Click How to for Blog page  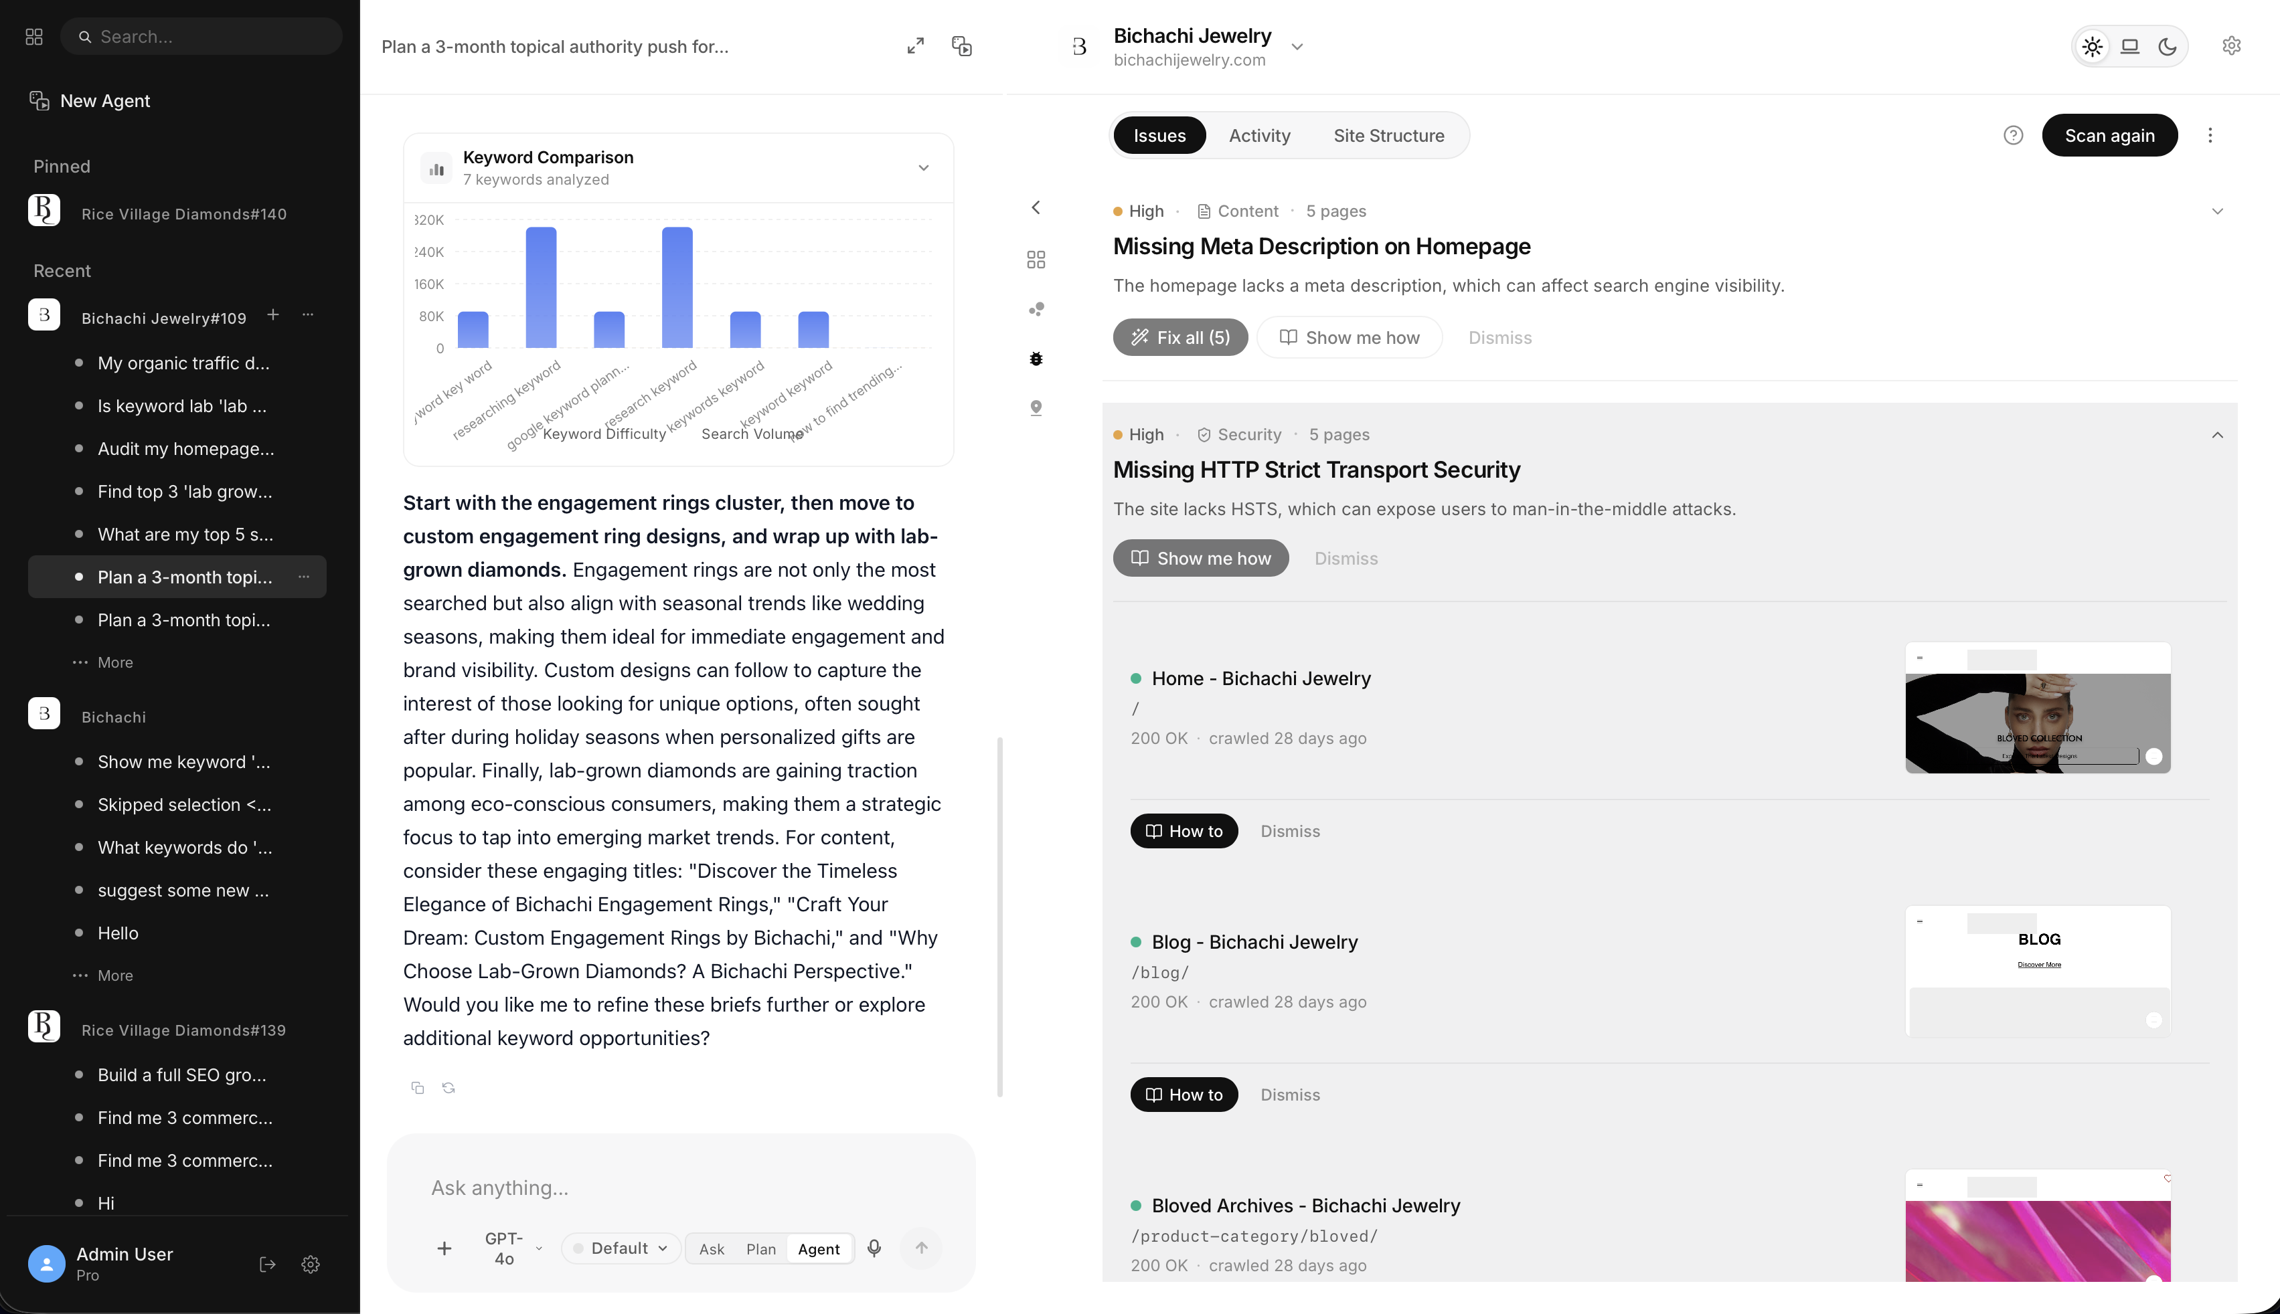[x=1184, y=1095]
